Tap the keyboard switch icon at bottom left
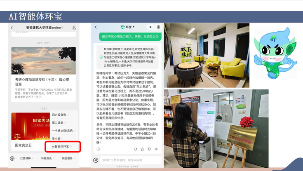Image resolution: width=303 pixels, height=171 pixels. [x=12, y=158]
